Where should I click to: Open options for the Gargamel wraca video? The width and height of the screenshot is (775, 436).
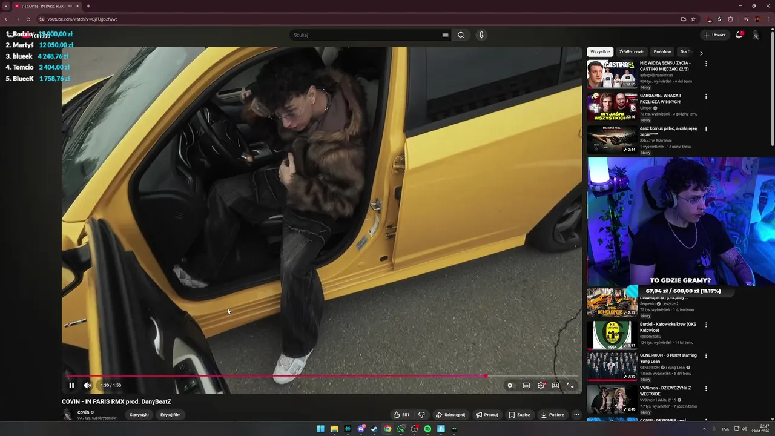706,96
